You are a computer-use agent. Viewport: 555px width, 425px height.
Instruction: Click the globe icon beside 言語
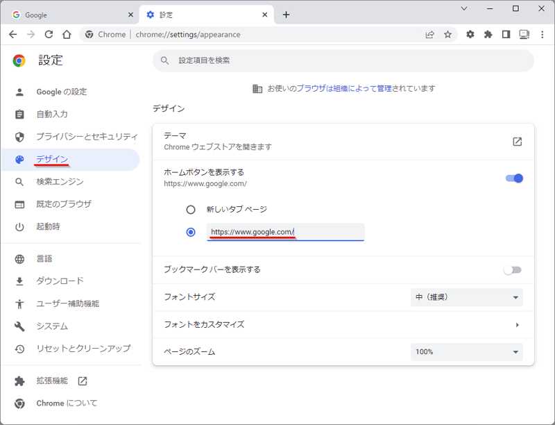(19, 259)
